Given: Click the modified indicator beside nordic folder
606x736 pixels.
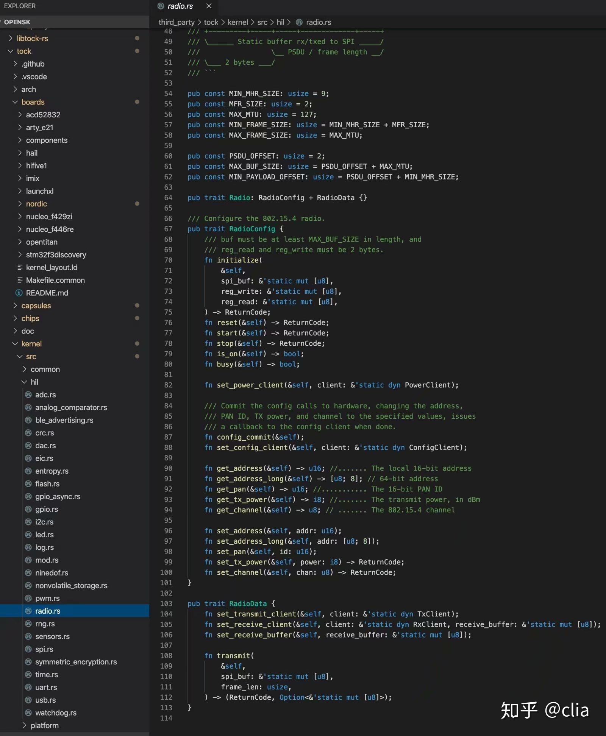Looking at the screenshot, I should pyautogui.click(x=136, y=204).
